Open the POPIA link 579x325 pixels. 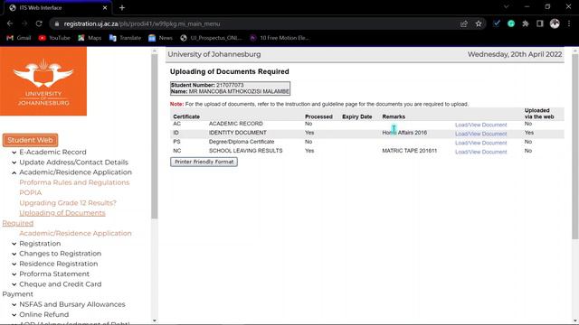[x=30, y=192]
